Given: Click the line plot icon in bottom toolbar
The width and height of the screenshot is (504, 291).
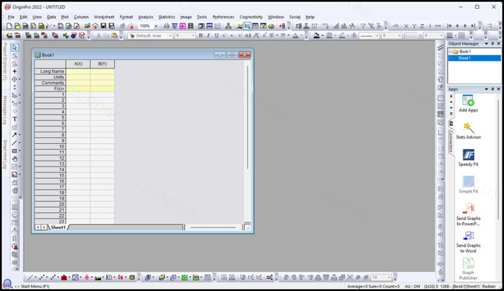Looking at the screenshot, I should [x=30, y=277].
